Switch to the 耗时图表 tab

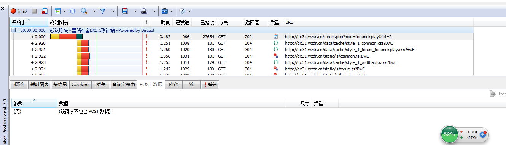(x=40, y=84)
